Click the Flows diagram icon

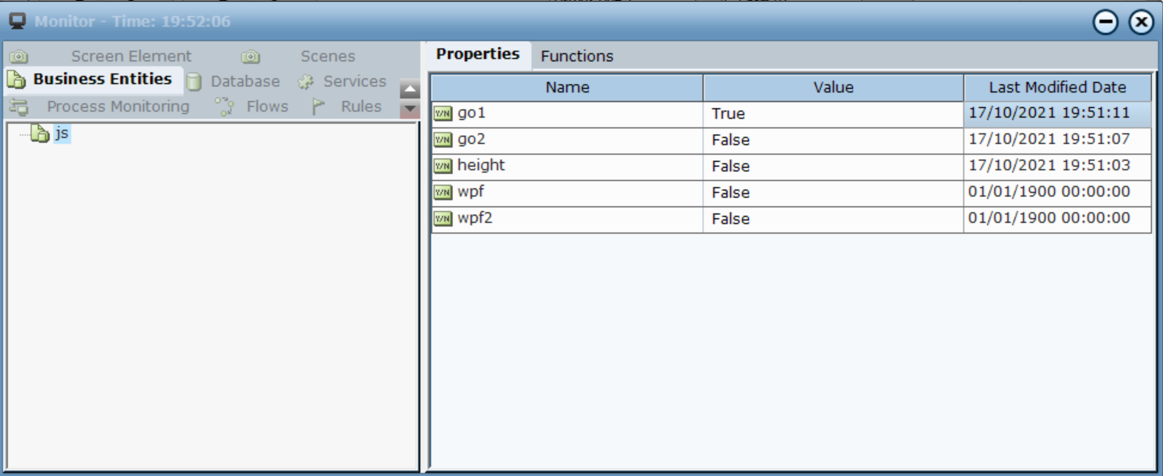coord(224,107)
